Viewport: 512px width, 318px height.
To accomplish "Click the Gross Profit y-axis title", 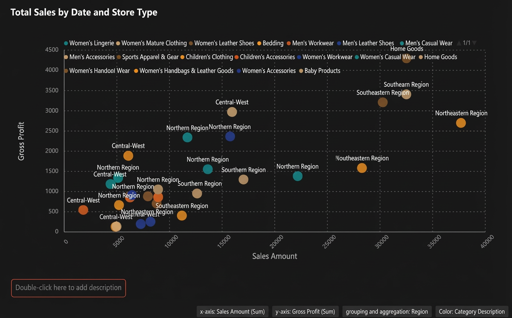I will pyautogui.click(x=21, y=141).
